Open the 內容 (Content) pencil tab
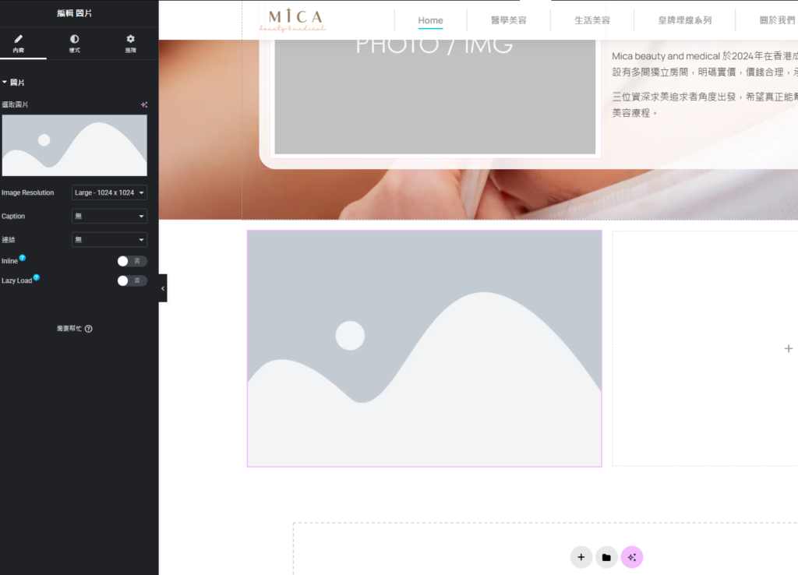Image resolution: width=798 pixels, height=575 pixels. (19, 43)
